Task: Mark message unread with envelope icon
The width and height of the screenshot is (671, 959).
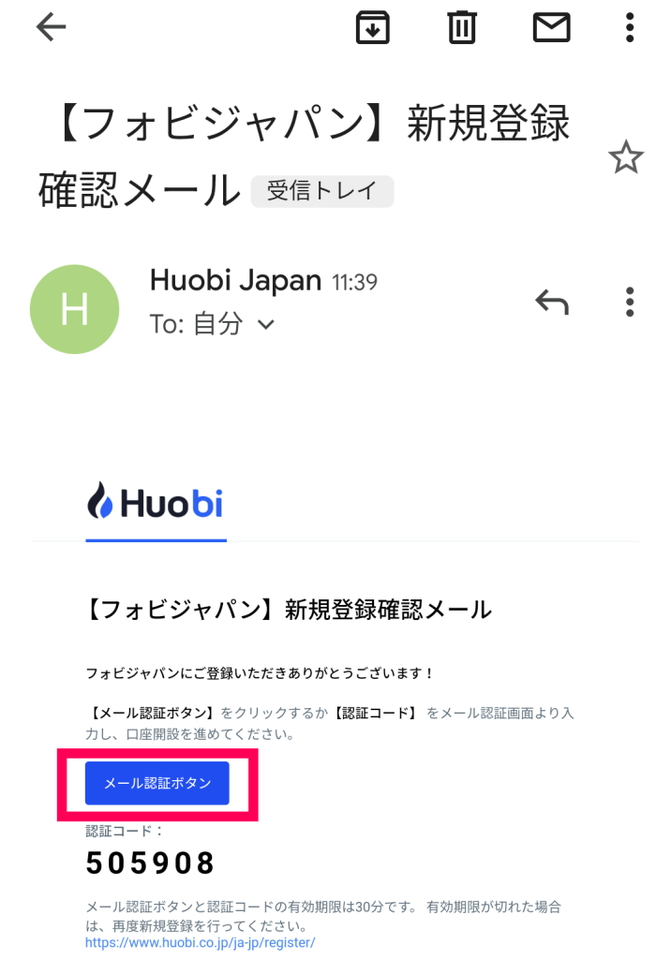Action: (x=552, y=27)
